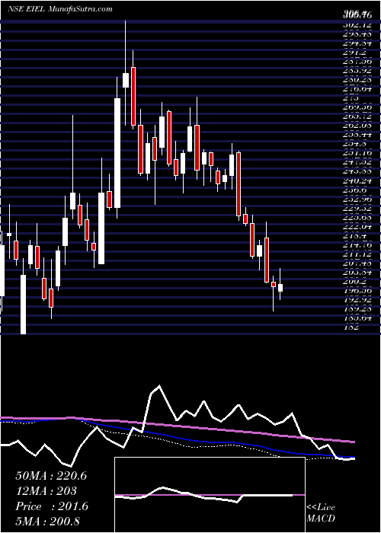The image size is (381, 533).
Task: Click the 291.2 price axis label
Action: pos(355,53)
